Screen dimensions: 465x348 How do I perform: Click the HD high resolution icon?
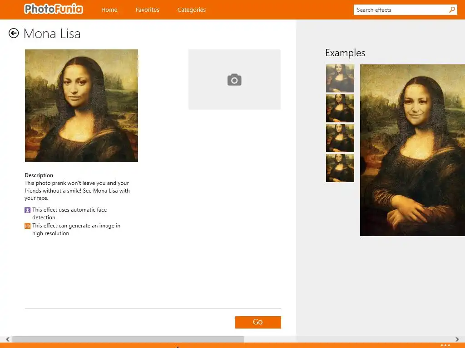pyautogui.click(x=27, y=226)
